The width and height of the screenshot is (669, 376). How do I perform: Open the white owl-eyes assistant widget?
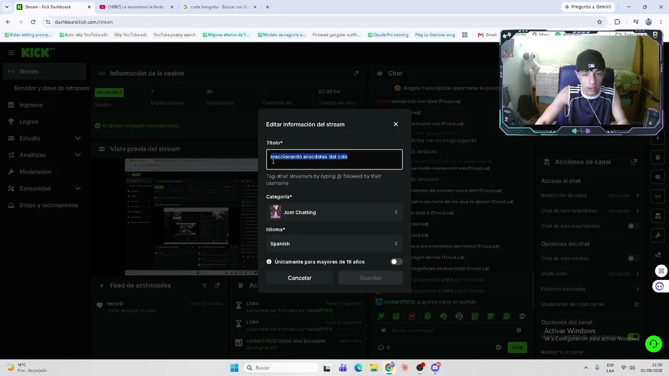click(x=660, y=286)
